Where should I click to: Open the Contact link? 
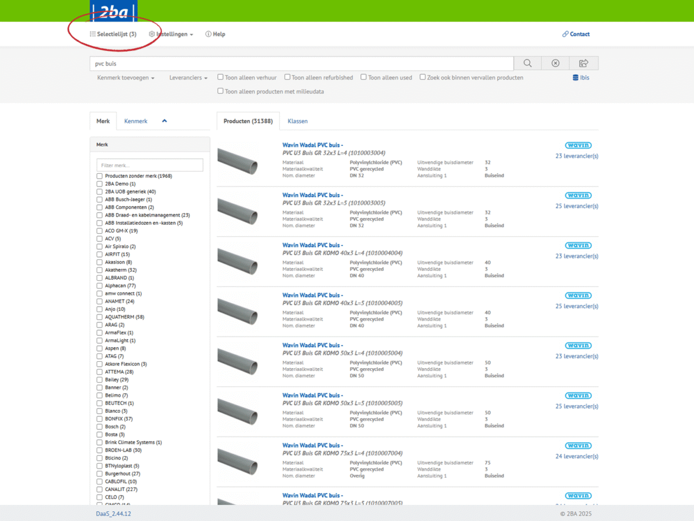click(x=576, y=34)
